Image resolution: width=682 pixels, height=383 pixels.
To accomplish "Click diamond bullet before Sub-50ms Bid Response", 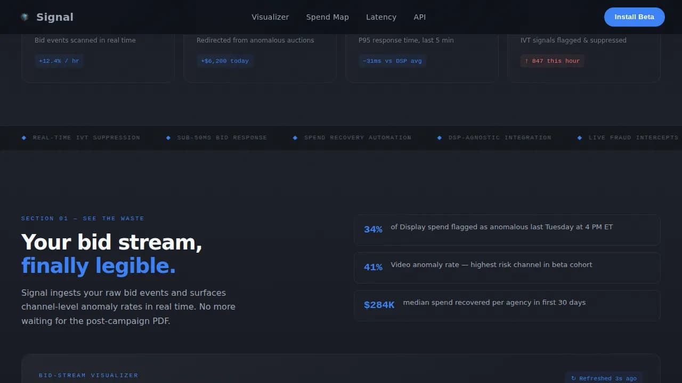I will click(x=168, y=138).
